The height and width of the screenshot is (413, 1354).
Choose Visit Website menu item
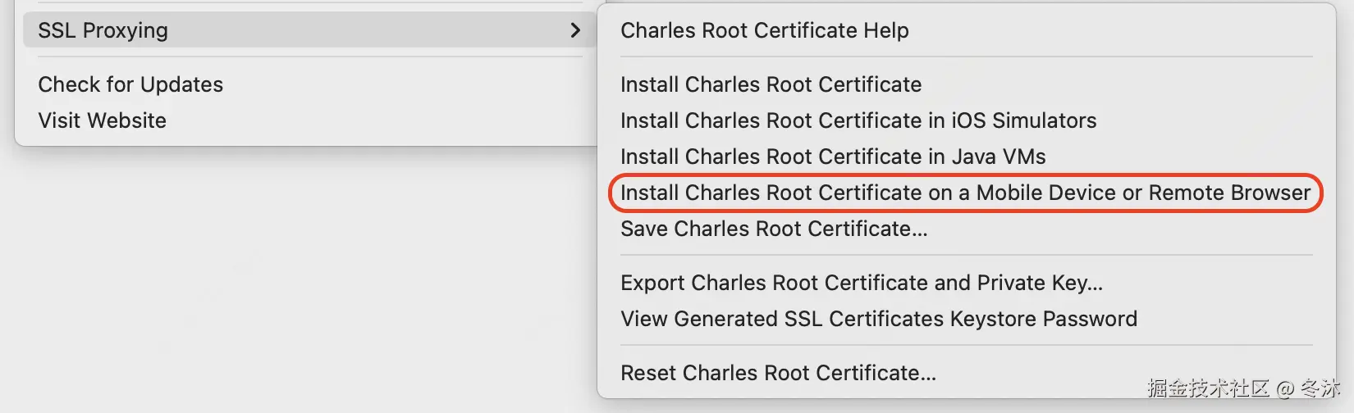point(103,120)
